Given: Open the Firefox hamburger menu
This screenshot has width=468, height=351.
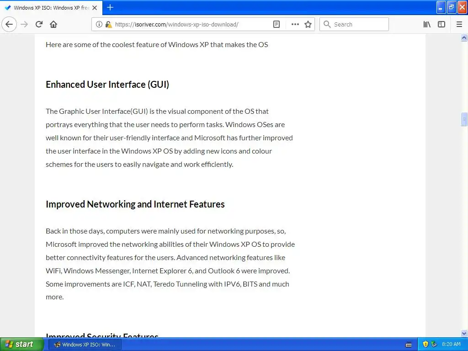Looking at the screenshot, I should 459,25.
